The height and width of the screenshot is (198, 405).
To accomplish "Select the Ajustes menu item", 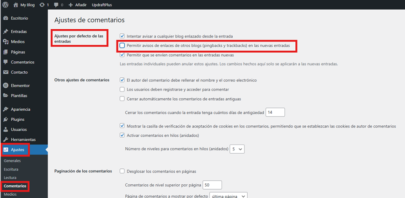I will (x=17, y=150).
